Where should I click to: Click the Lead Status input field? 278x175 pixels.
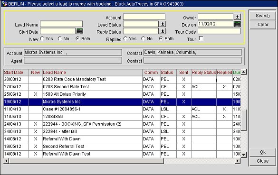click(x=141, y=24)
